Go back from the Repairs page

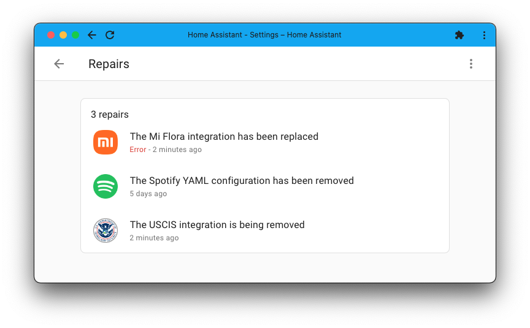[x=59, y=64]
